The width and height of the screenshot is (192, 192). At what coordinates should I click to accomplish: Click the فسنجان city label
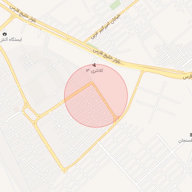tap(185, 141)
